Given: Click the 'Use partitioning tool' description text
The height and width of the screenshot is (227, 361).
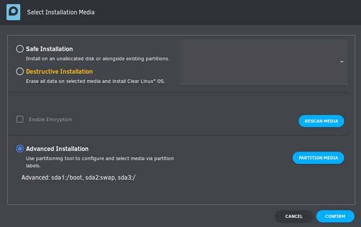Looking at the screenshot, I should [100, 162].
